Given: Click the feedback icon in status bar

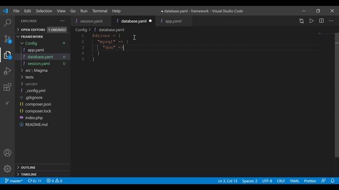Looking at the screenshot, I should tap(324, 180).
